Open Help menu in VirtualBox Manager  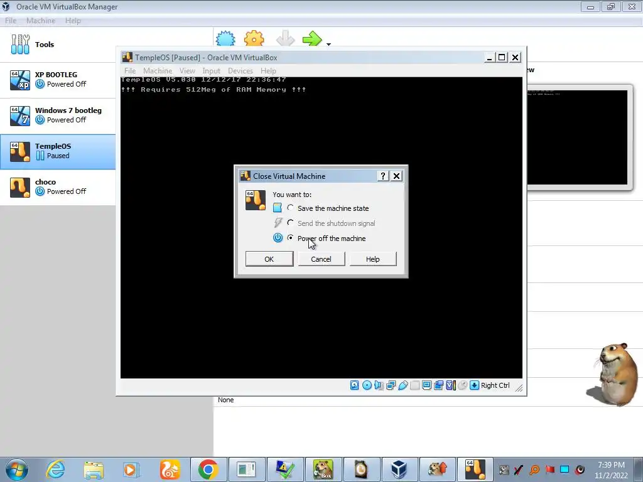[x=73, y=21]
